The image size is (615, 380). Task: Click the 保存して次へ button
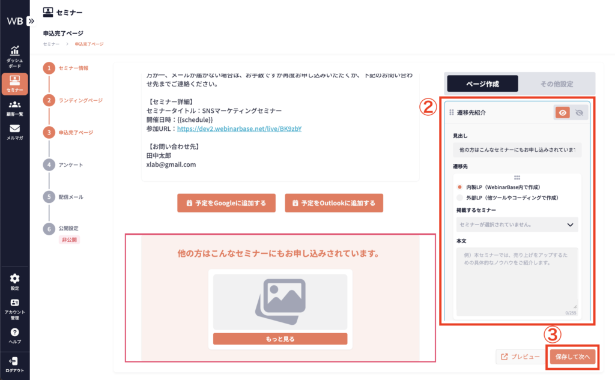coord(573,357)
